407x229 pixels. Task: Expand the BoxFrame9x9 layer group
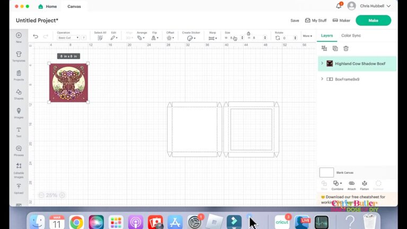click(322, 79)
